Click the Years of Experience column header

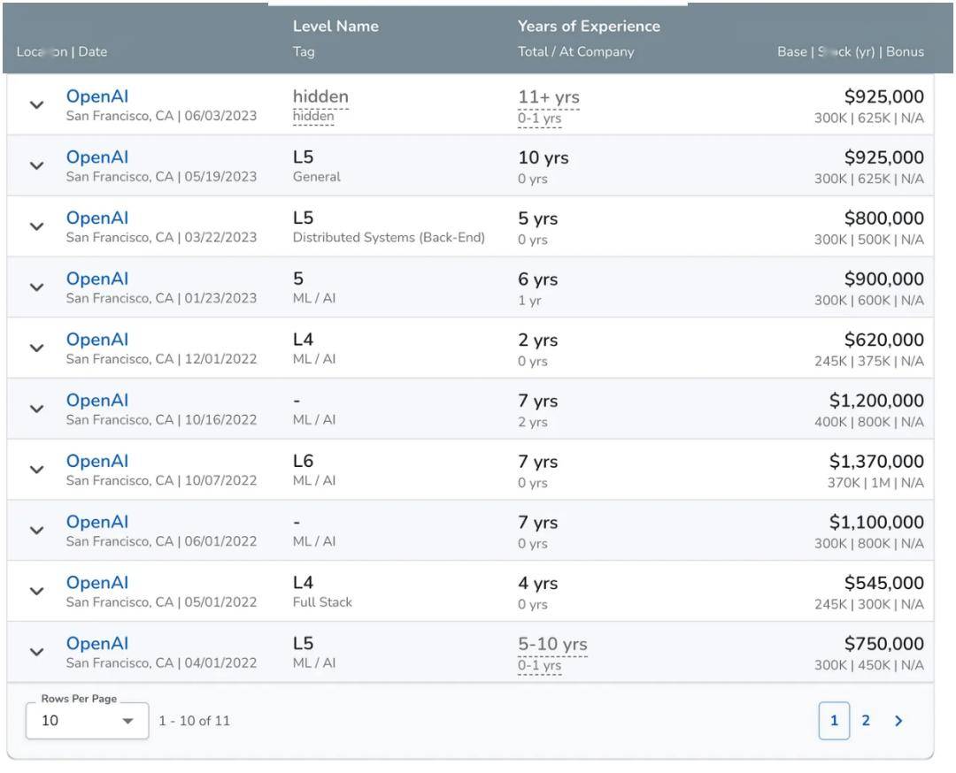[589, 27]
